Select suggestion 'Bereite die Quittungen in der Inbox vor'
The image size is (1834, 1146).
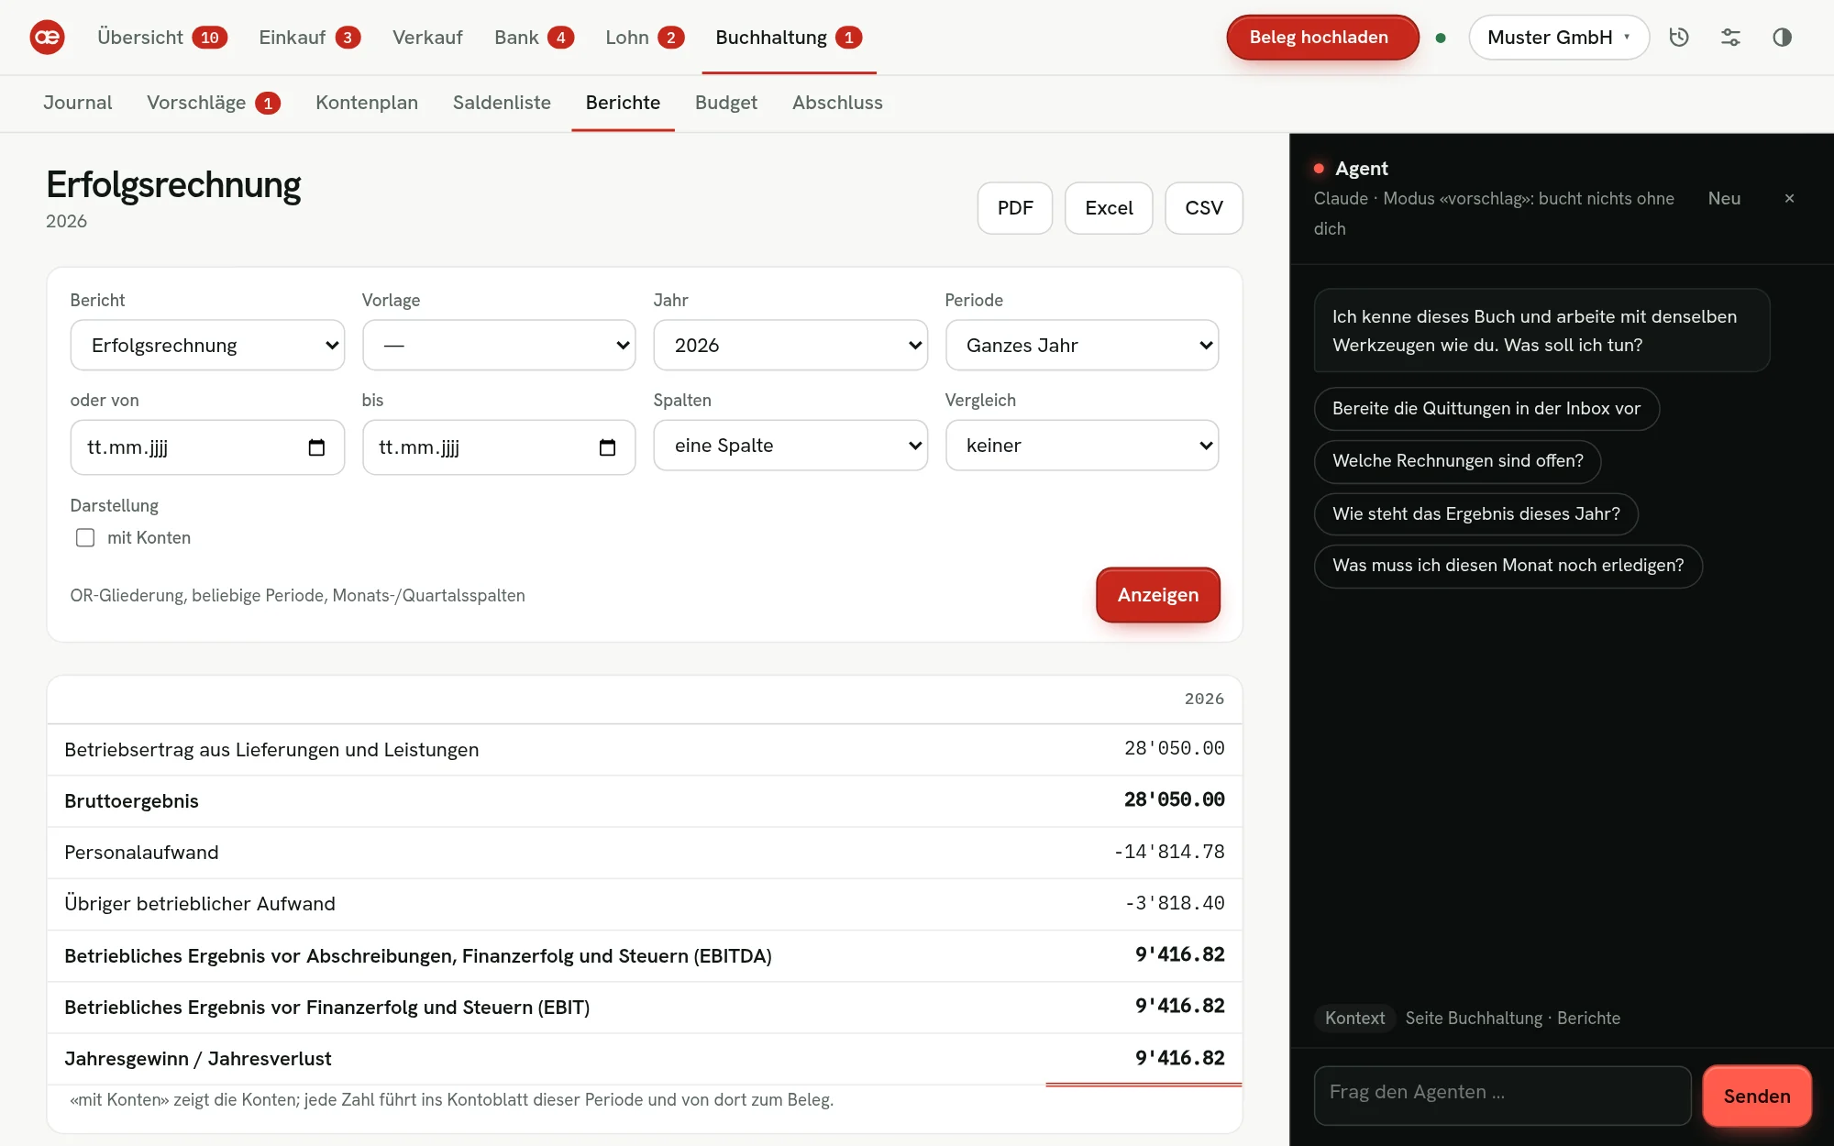(1486, 409)
